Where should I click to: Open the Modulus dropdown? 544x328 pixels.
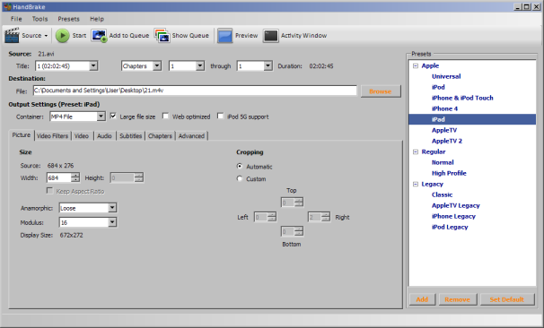[x=112, y=222]
